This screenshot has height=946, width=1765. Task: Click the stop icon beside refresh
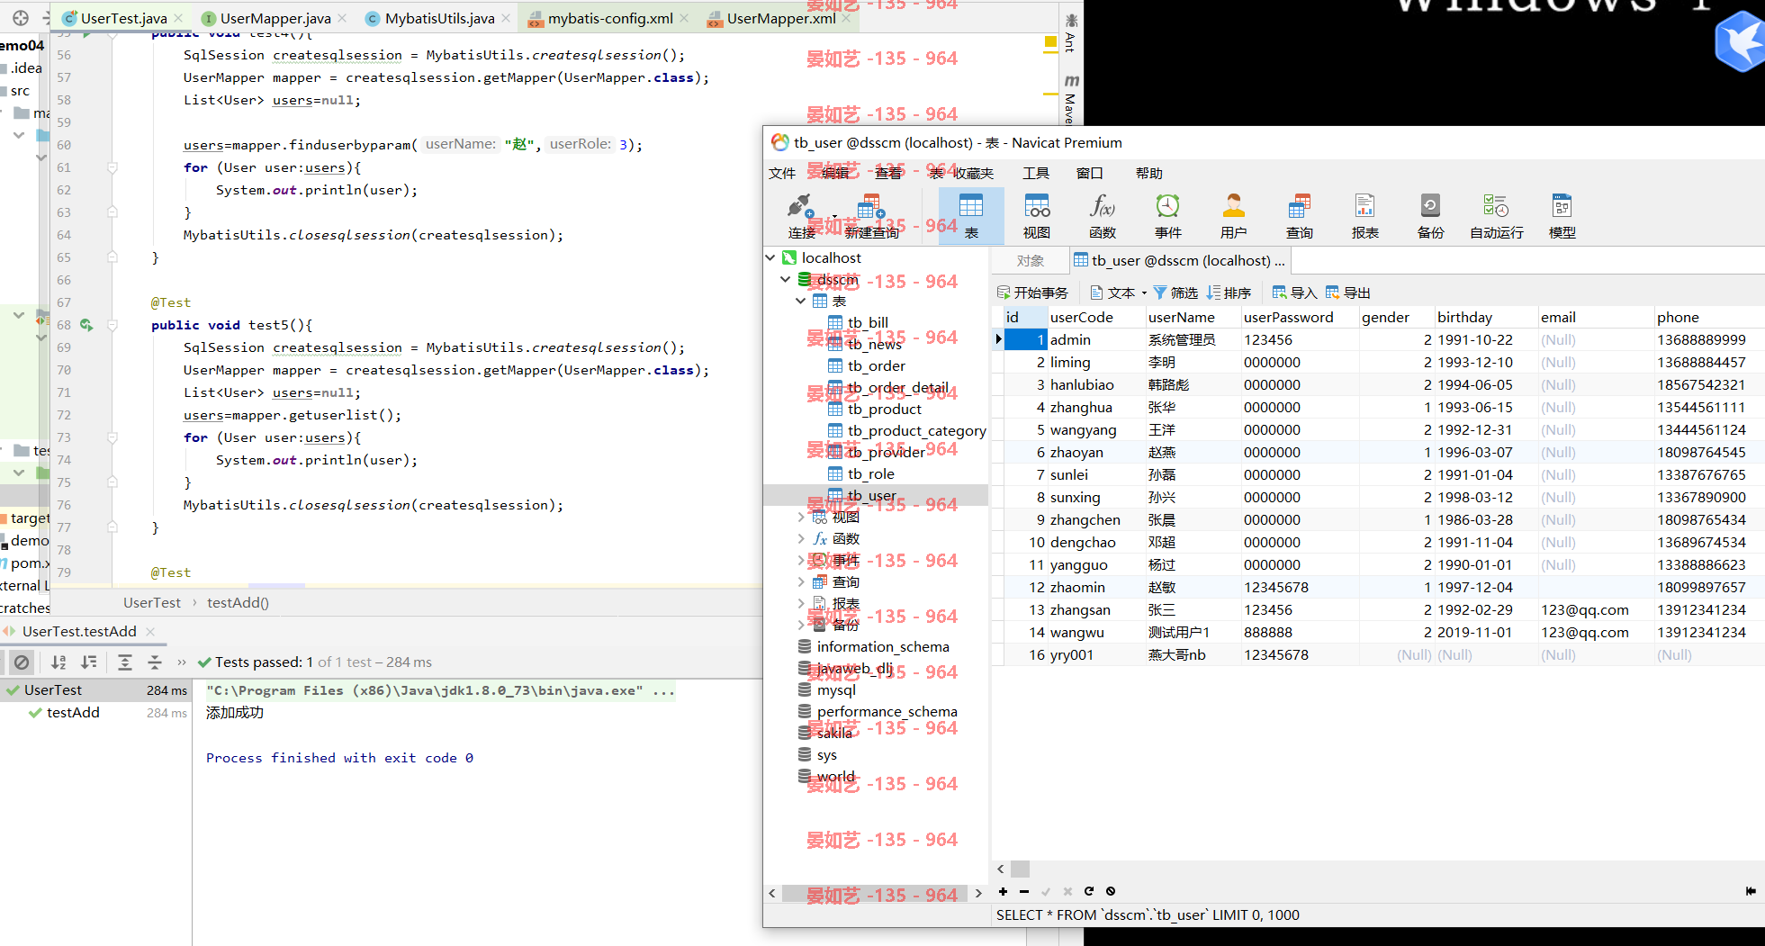pos(1111,891)
